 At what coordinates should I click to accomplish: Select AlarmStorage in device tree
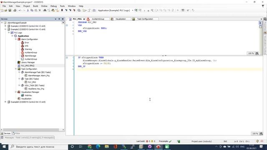pyautogui.click(x=30, y=56)
